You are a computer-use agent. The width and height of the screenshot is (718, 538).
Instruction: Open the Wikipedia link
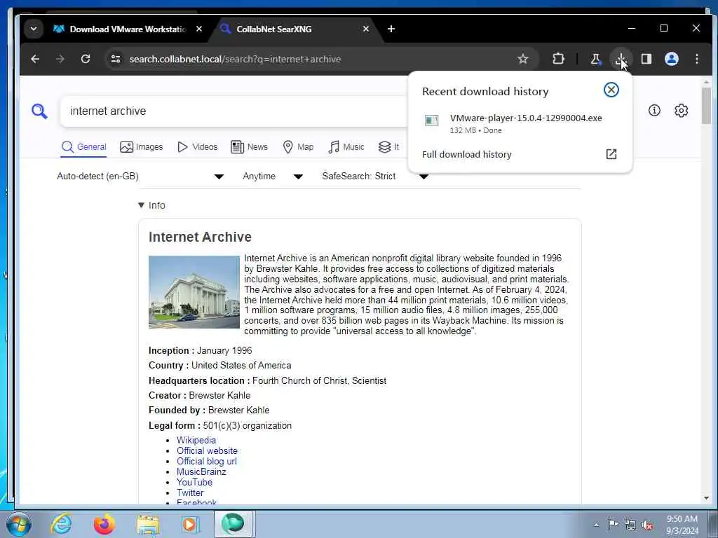[196, 440]
